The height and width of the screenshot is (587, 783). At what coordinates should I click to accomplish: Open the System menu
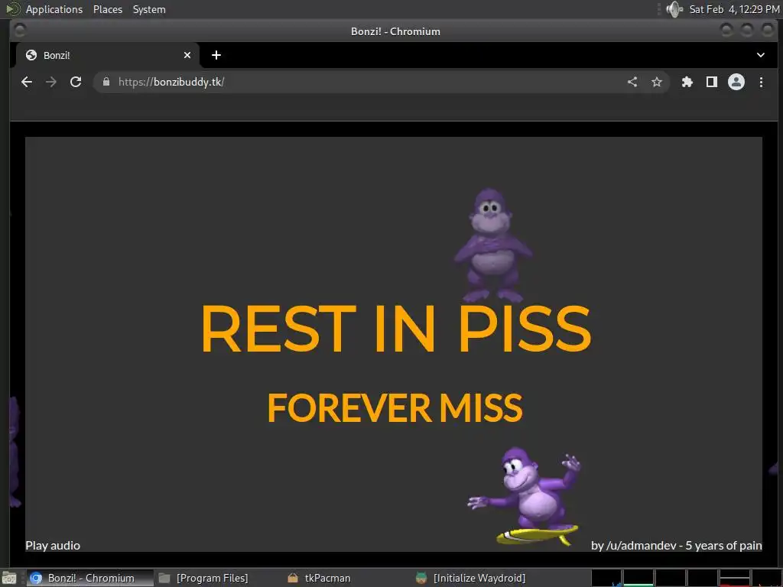pos(149,9)
